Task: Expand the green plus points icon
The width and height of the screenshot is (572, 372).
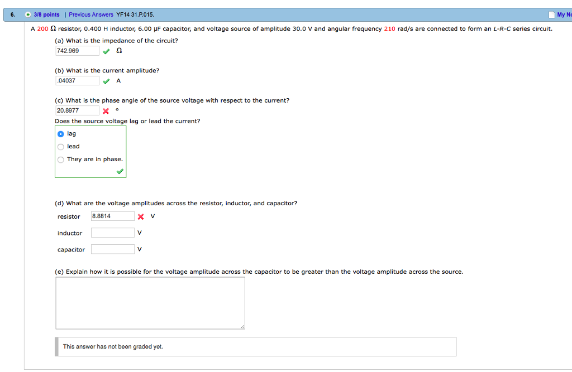Action: point(28,15)
